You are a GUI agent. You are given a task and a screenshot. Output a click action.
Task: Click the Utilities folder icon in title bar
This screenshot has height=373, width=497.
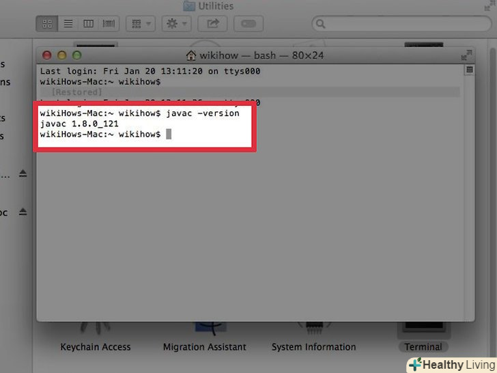pyautogui.click(x=189, y=5)
